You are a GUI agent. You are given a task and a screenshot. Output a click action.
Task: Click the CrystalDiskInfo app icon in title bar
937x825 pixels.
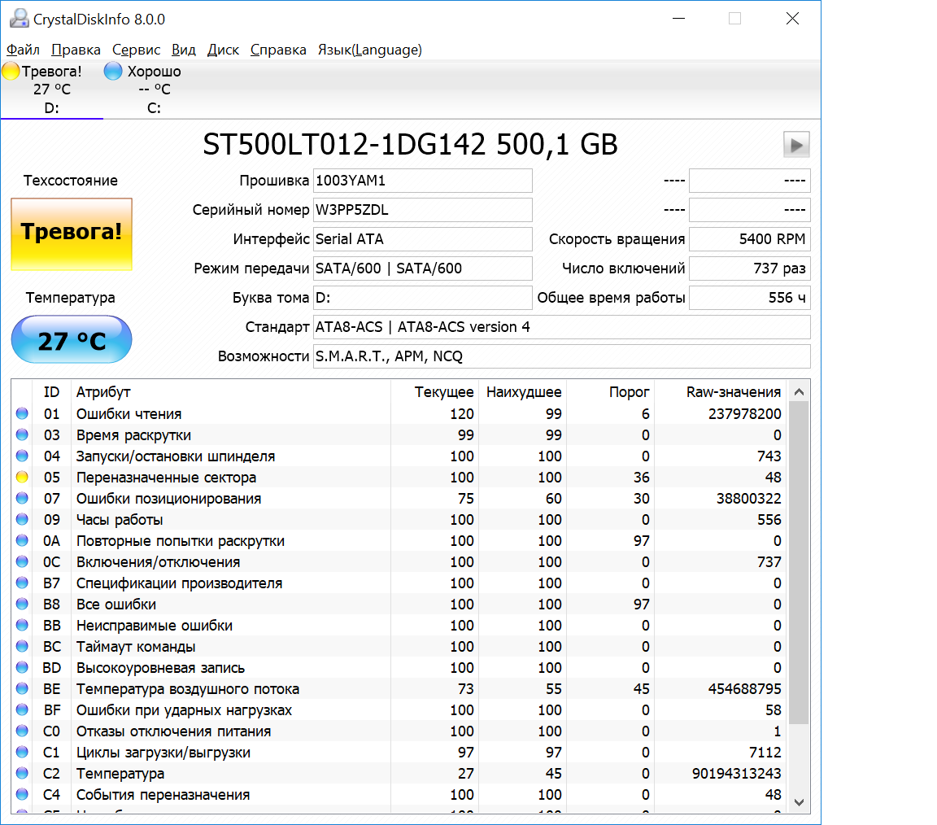point(20,20)
